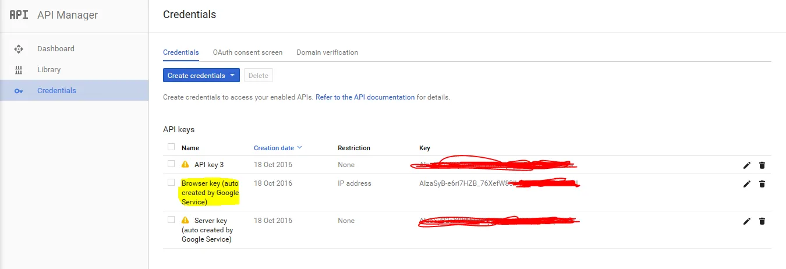The image size is (786, 269).
Task: Click the warning icon beside Server key
Action: click(x=185, y=220)
